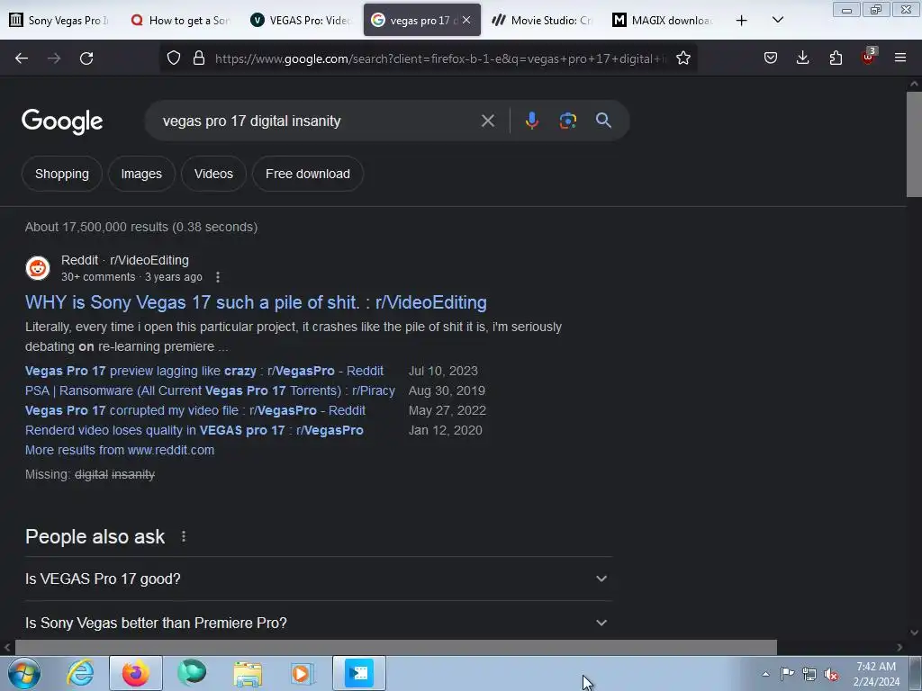Open the Firefox Downloads panel
The width and height of the screenshot is (922, 691).
pos(802,58)
